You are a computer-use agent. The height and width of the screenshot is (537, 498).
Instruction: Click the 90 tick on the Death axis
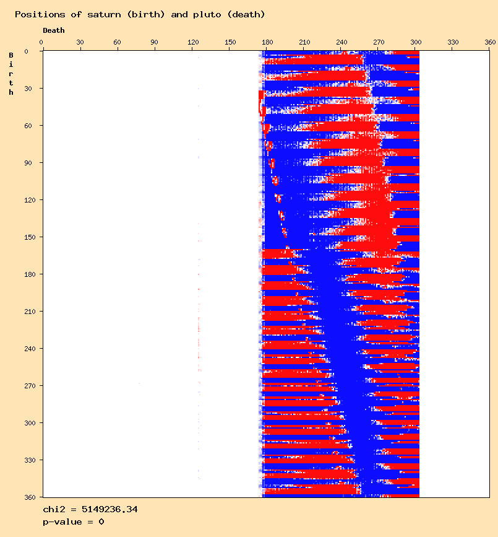point(154,42)
